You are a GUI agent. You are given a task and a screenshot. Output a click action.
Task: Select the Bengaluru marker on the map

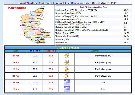[44, 36]
